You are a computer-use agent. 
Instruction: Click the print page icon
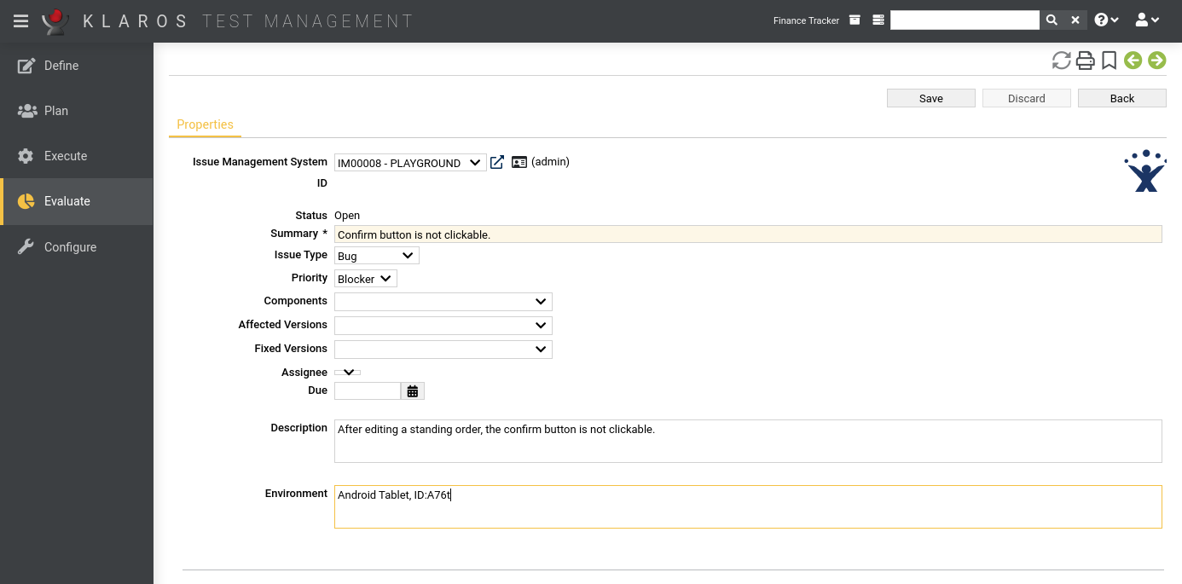pos(1085,61)
